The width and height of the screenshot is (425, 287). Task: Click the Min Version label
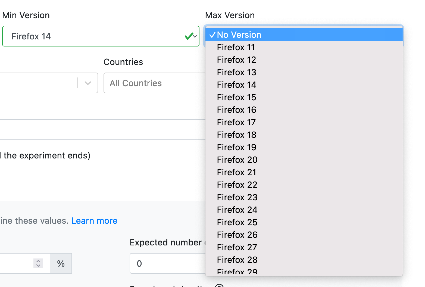26,15
